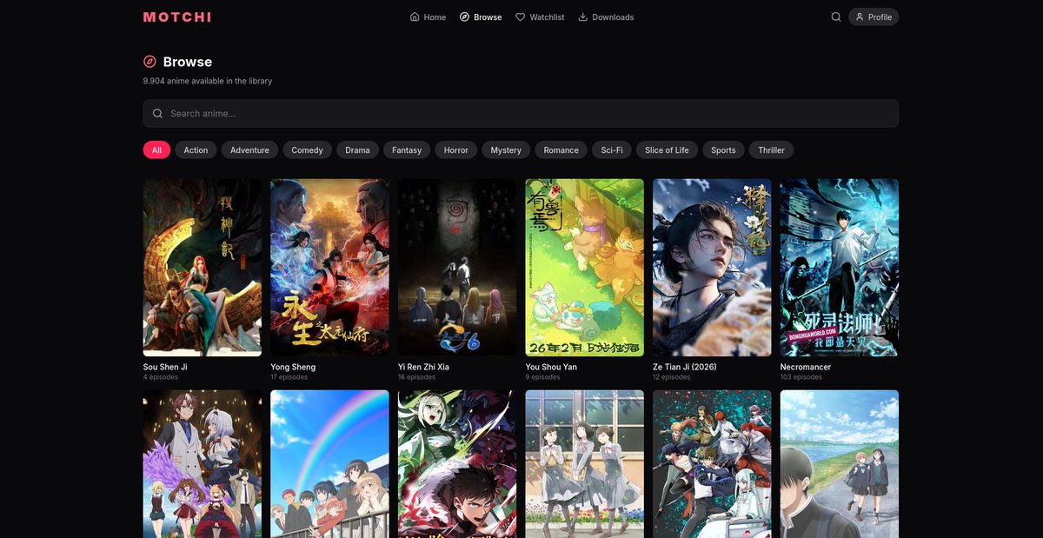Open the Browse nav item
This screenshot has width=1043, height=538.
pyautogui.click(x=481, y=17)
